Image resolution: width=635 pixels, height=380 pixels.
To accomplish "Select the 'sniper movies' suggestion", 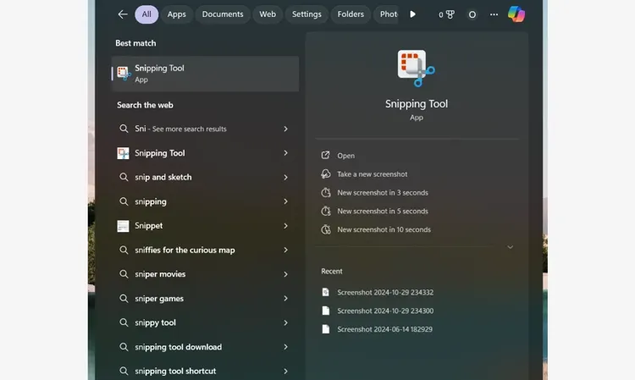I will click(206, 274).
